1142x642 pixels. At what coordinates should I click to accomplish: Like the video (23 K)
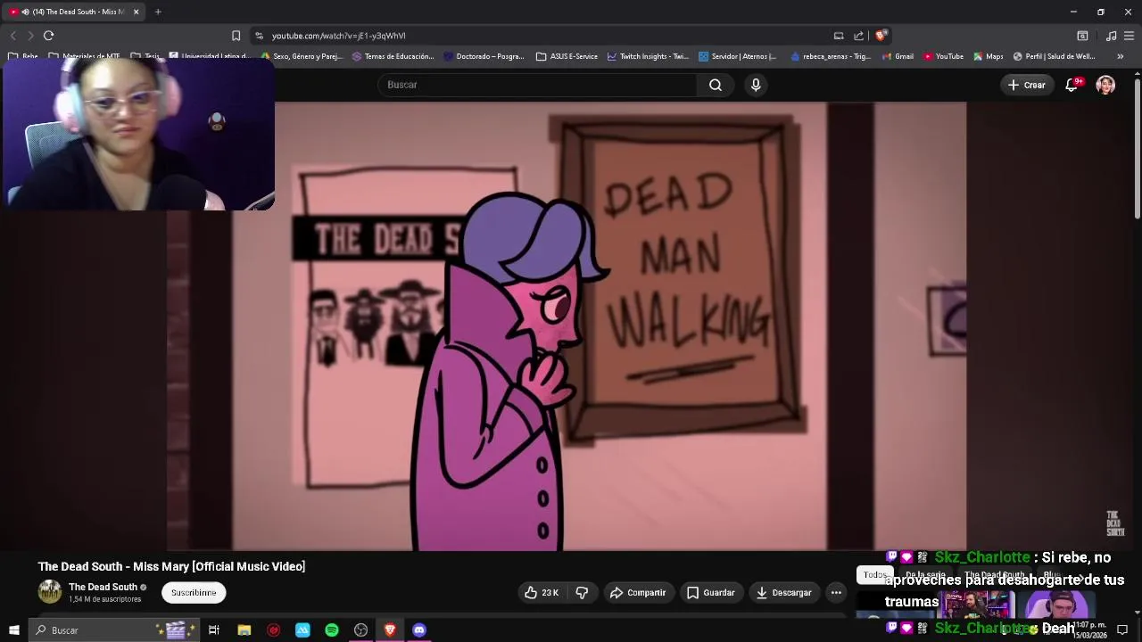click(541, 592)
